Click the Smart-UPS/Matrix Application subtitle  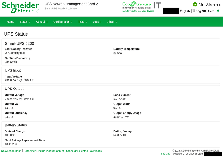61,8
